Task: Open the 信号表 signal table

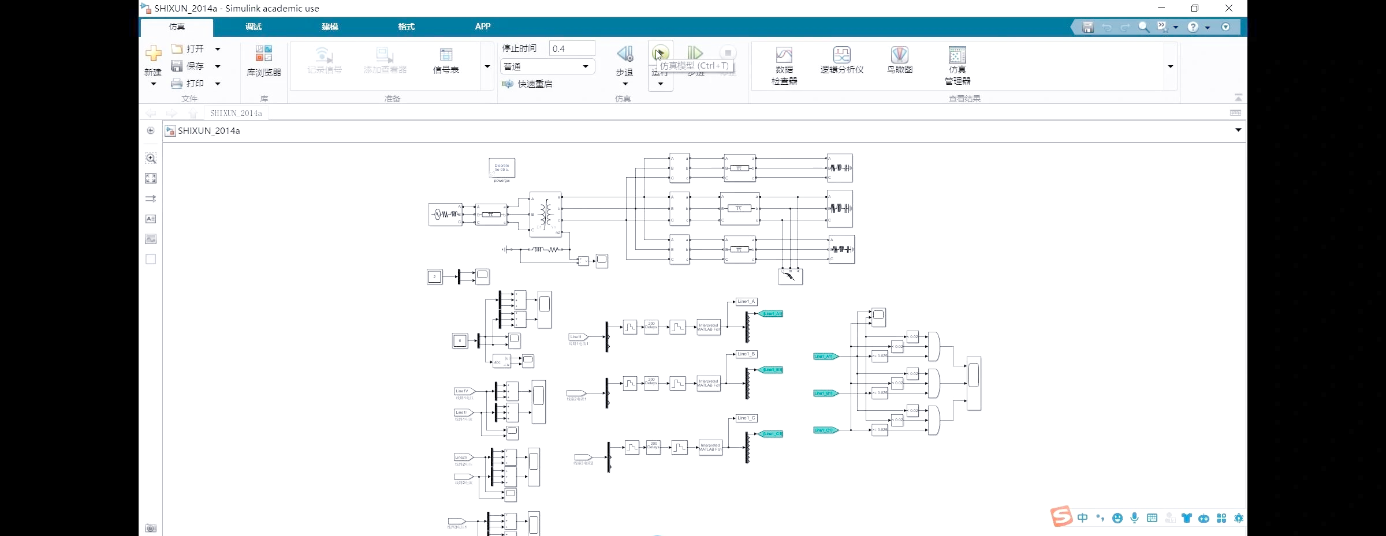Action: pos(446,61)
